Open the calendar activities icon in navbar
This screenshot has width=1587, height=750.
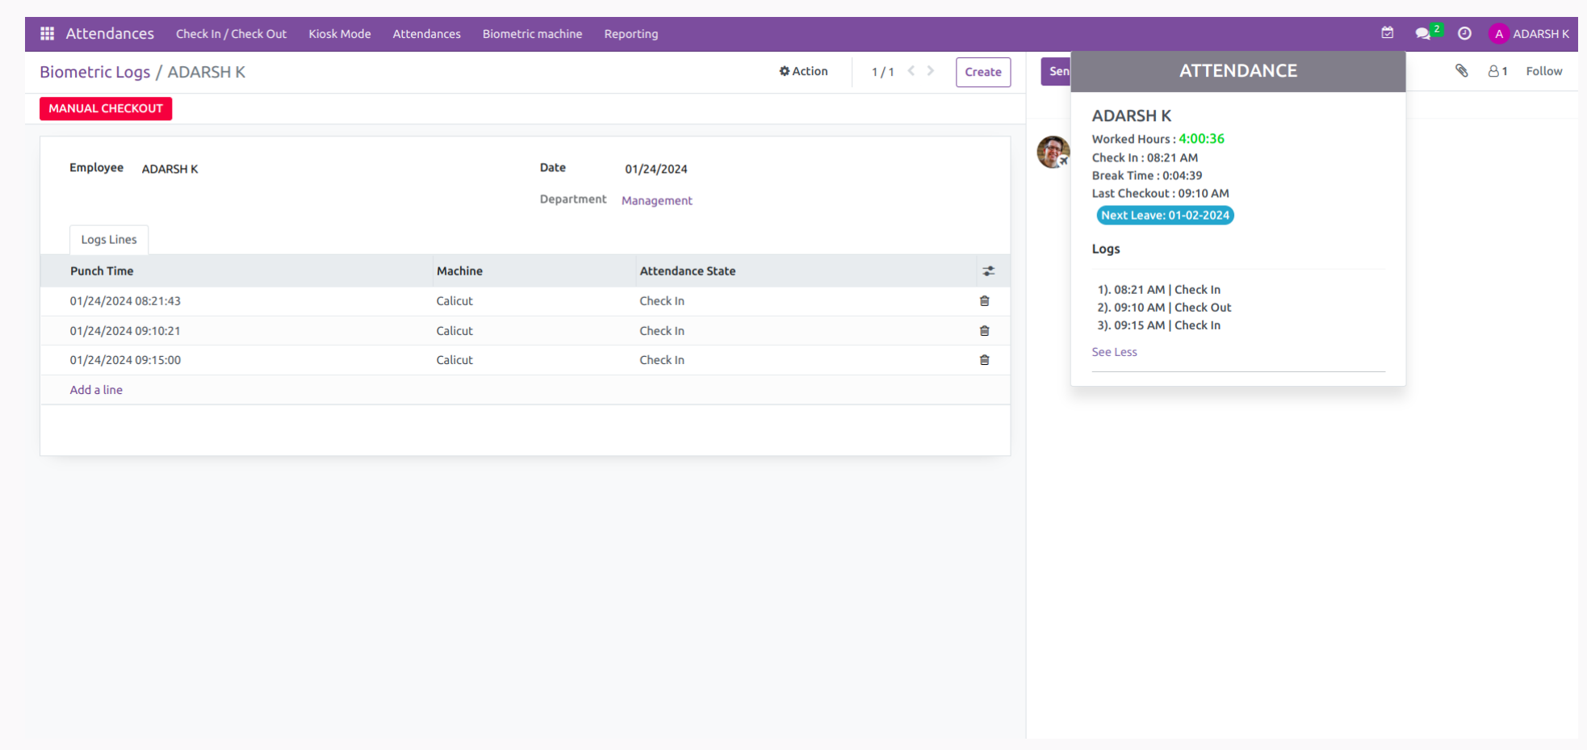tap(1387, 33)
